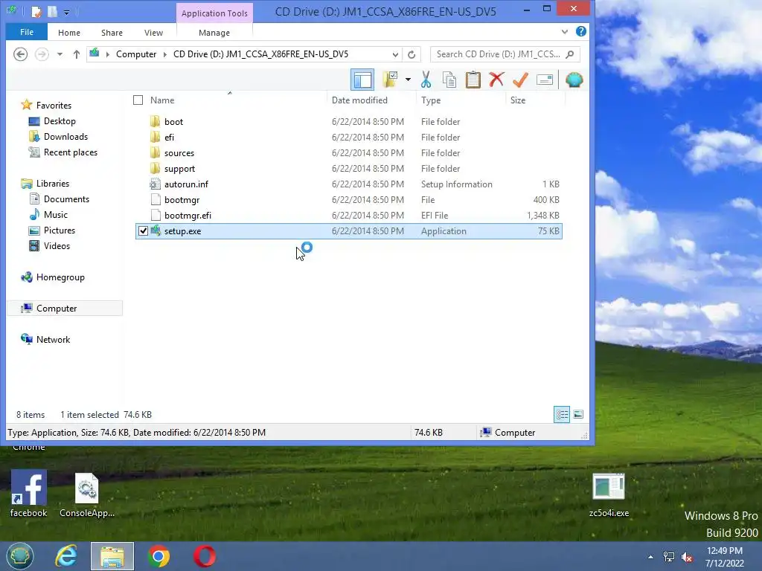Open the Help question mark icon

tap(580, 31)
